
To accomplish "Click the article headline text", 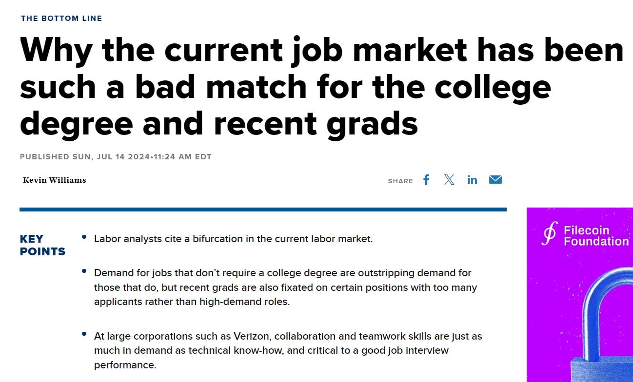I will click(322, 87).
